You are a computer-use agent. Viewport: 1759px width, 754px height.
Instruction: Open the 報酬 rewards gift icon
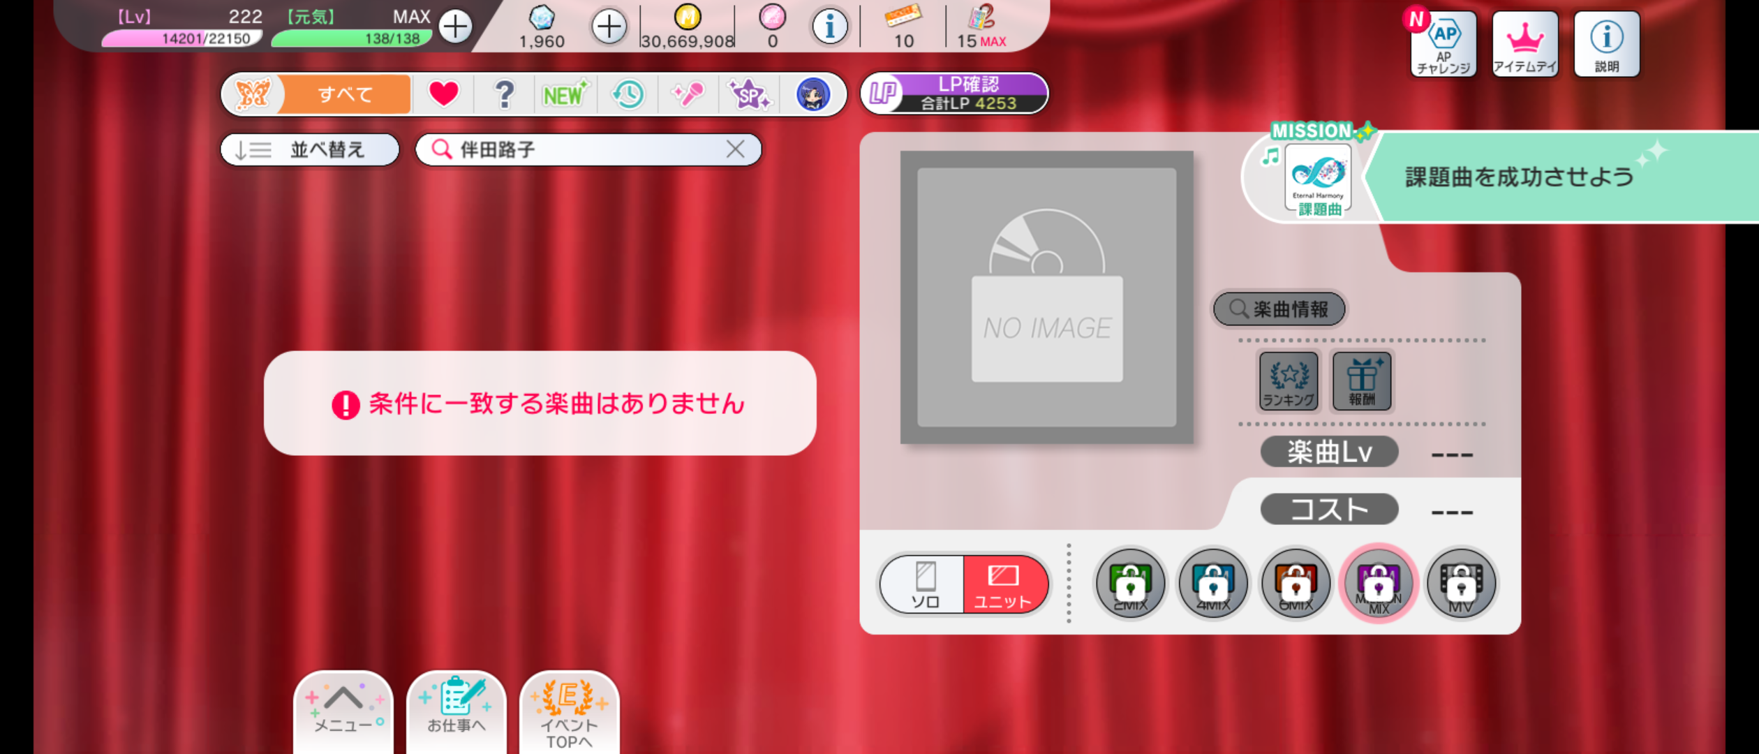point(1361,380)
